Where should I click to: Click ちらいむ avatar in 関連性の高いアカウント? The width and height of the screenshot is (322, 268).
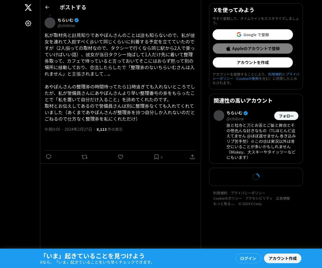(219, 116)
